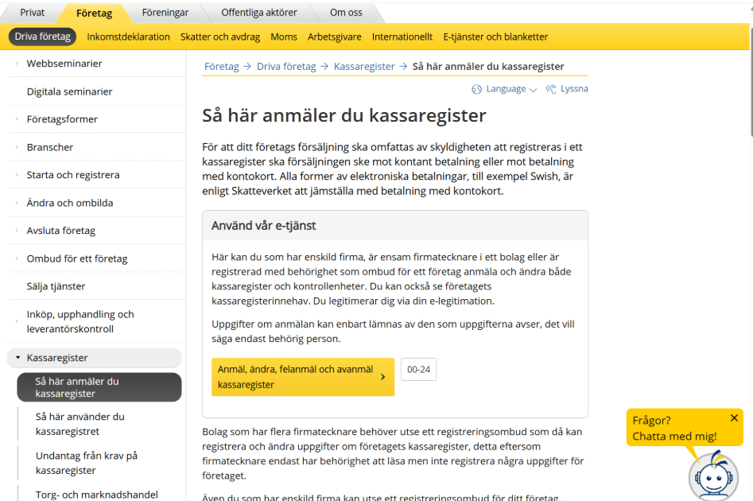
Task: Open 'Så här använder du kassaregistret' link
Action: click(x=80, y=424)
